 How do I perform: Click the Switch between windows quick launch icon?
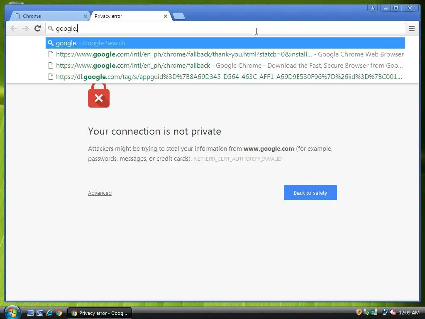click(40, 313)
